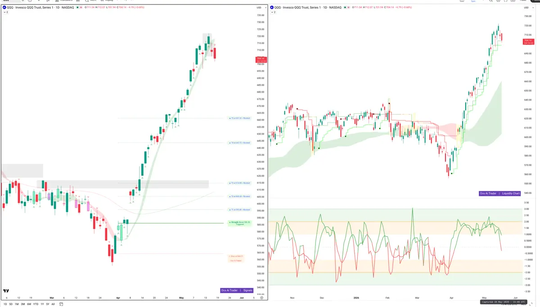Viewport: 540px width, 307px height.
Task: Click the green market status dot on the right chart
Action: (x=345, y=8)
